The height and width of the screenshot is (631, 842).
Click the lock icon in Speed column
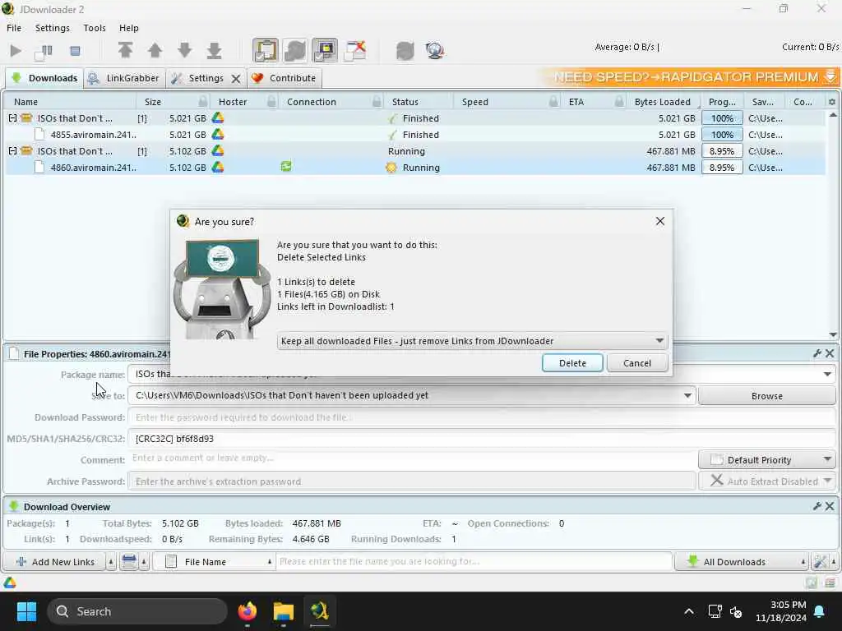pyautogui.click(x=553, y=101)
